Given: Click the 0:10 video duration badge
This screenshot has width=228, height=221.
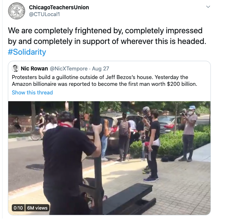Looking at the screenshot, I should pos(18,208).
